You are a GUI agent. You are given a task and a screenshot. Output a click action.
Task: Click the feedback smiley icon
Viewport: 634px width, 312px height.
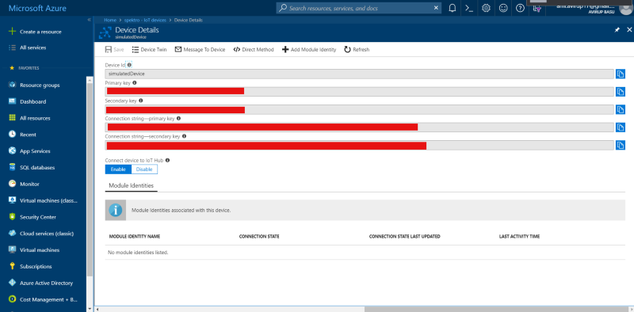pyautogui.click(x=503, y=8)
